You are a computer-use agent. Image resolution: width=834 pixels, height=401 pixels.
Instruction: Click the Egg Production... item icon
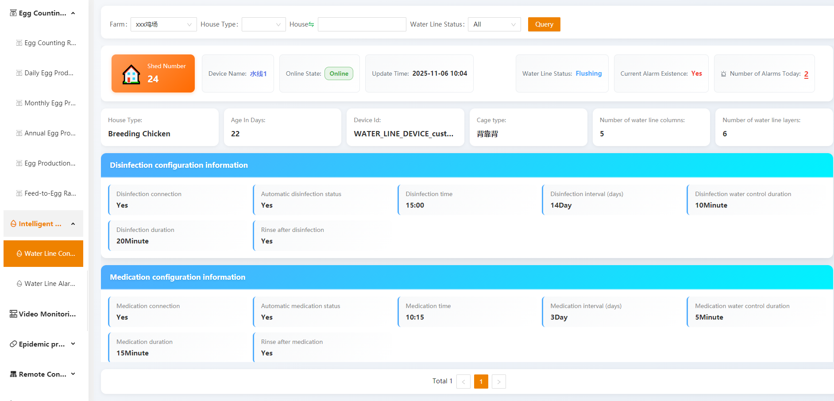pos(19,163)
